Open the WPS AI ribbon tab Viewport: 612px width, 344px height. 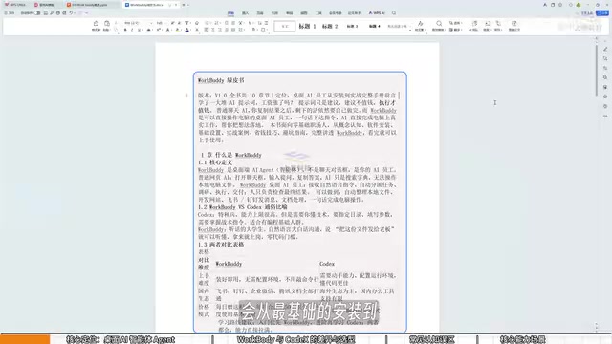coord(378,13)
